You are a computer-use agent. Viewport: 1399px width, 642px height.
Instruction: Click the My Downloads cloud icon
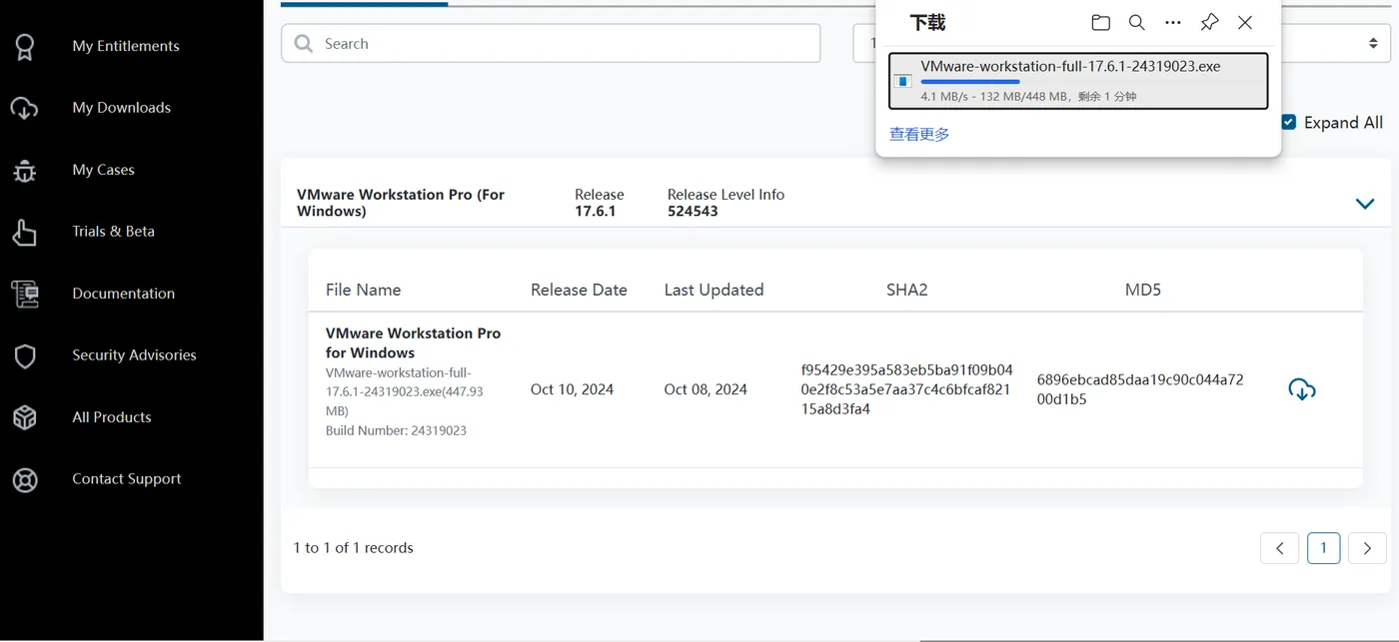25,108
